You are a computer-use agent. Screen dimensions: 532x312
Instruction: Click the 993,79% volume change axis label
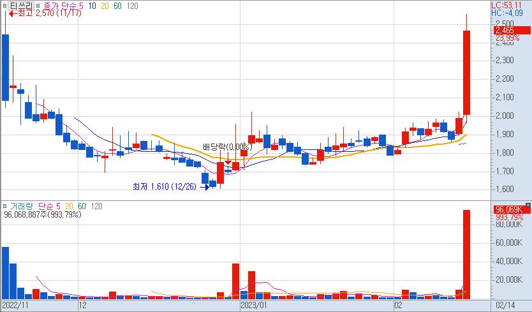pyautogui.click(x=509, y=218)
